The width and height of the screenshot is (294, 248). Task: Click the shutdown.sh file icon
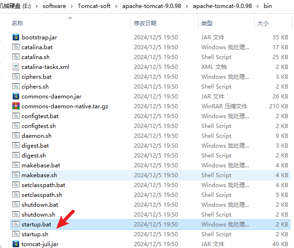tap(16, 214)
